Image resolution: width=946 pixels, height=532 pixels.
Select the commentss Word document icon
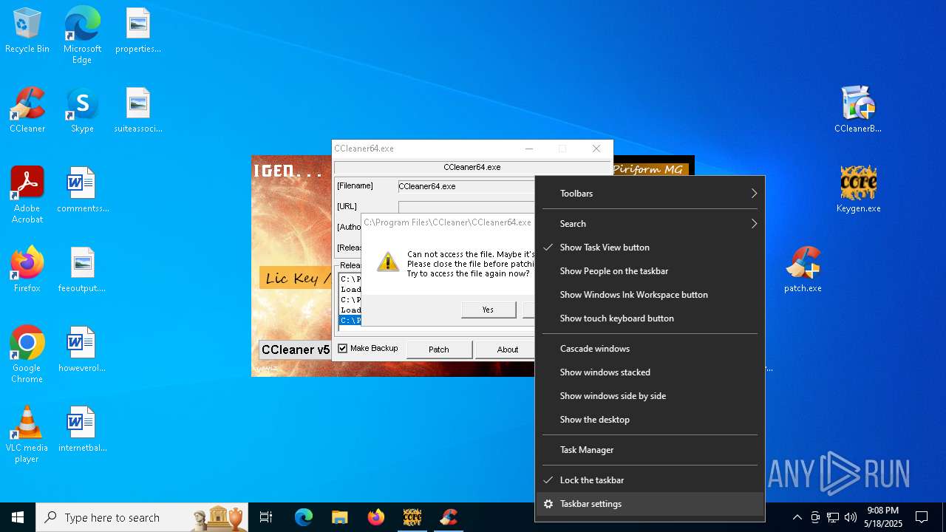(x=82, y=190)
